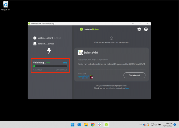Open balenaEtcher settings gear
The height and width of the screenshot is (128, 179).
point(139,29)
